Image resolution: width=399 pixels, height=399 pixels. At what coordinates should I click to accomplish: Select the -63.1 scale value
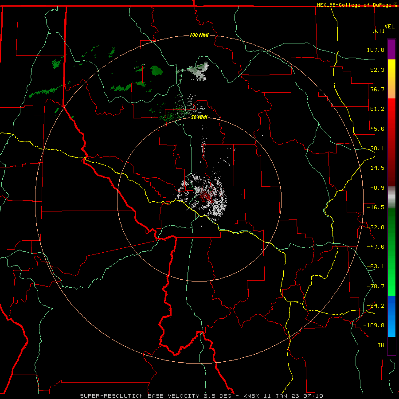376,266
